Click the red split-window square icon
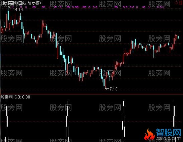This screenshot has height=142, width=183. (181, 3)
